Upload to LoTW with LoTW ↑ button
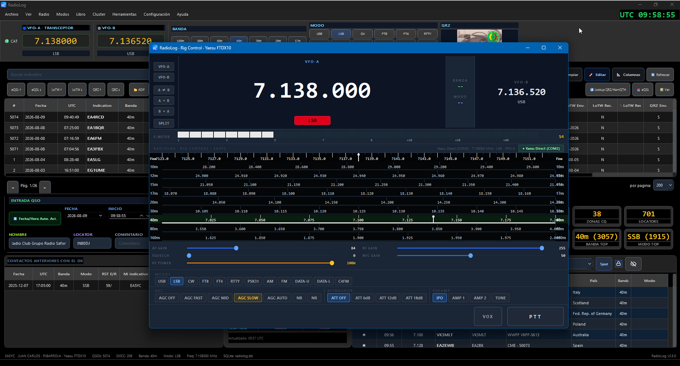The image size is (680, 366). (x=57, y=89)
